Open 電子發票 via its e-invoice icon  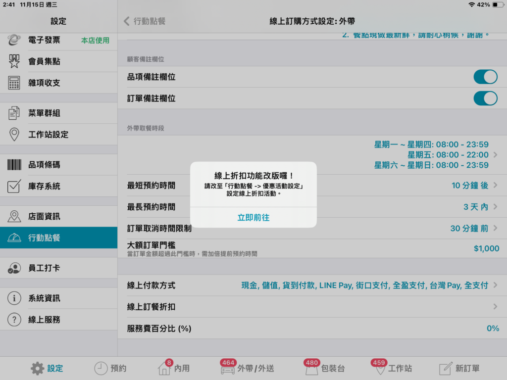(14, 40)
